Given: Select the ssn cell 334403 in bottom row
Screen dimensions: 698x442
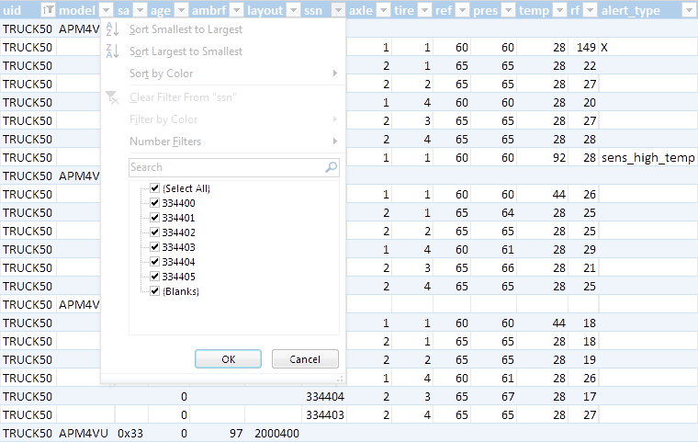Looking at the screenshot, I should (324, 414).
